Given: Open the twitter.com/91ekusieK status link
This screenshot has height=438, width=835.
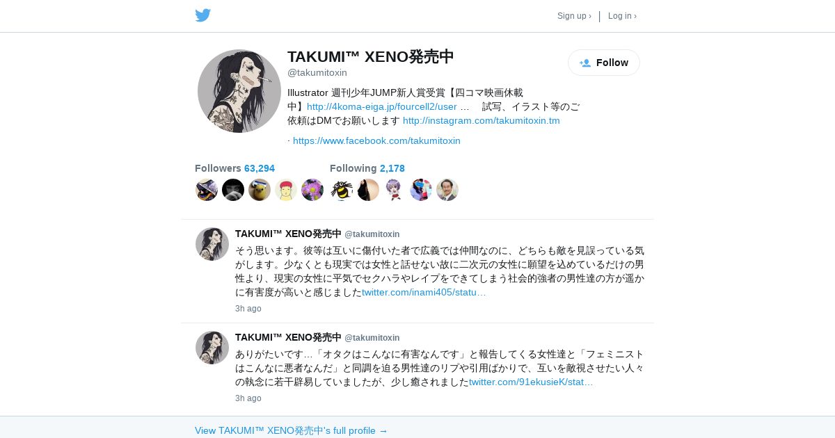Looking at the screenshot, I should (531, 382).
